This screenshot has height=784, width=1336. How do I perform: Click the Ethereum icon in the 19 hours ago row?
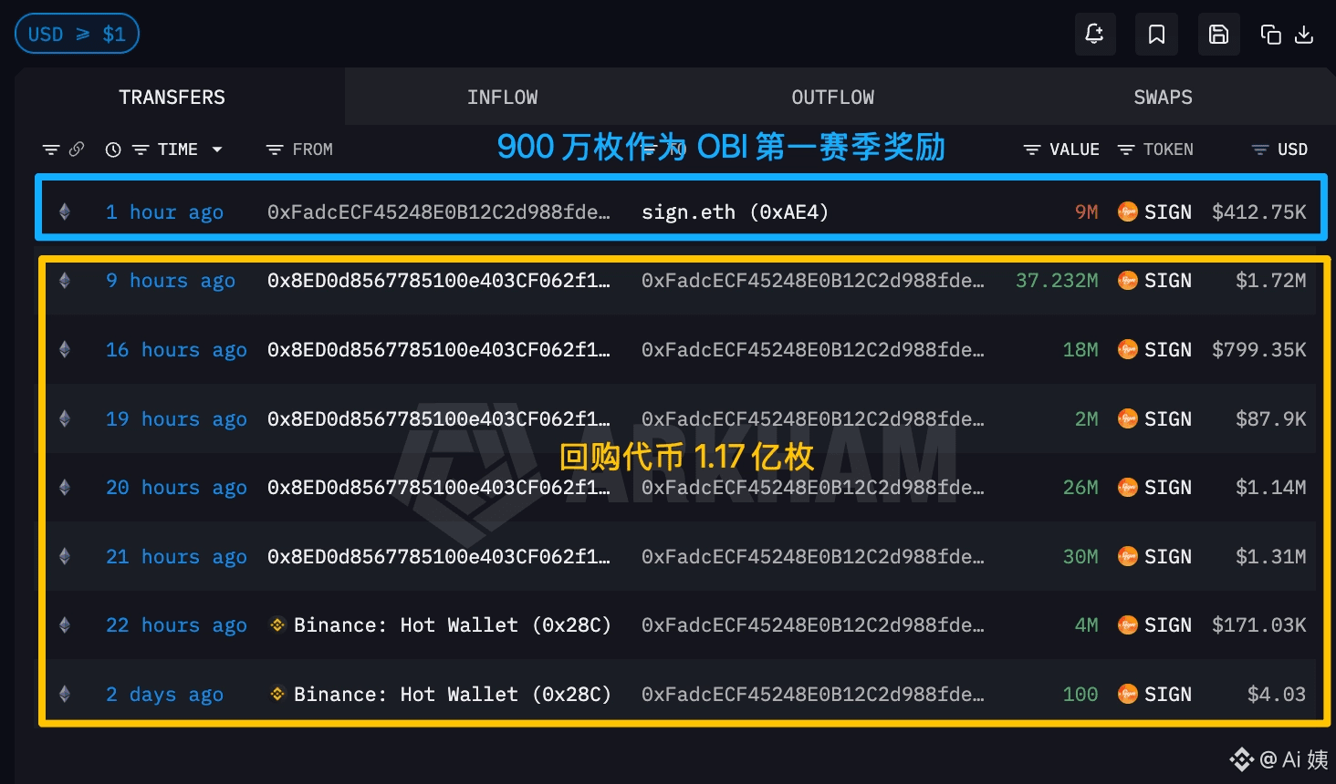65,418
